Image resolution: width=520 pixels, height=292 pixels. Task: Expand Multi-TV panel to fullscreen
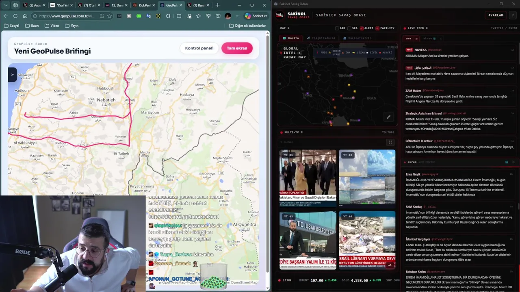390,142
